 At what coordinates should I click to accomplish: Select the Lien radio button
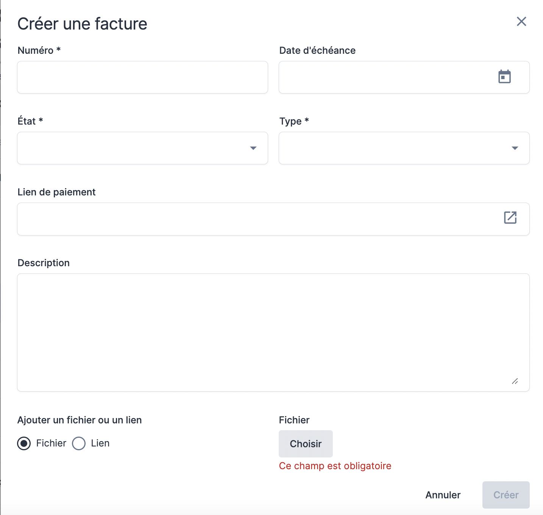pyautogui.click(x=79, y=443)
